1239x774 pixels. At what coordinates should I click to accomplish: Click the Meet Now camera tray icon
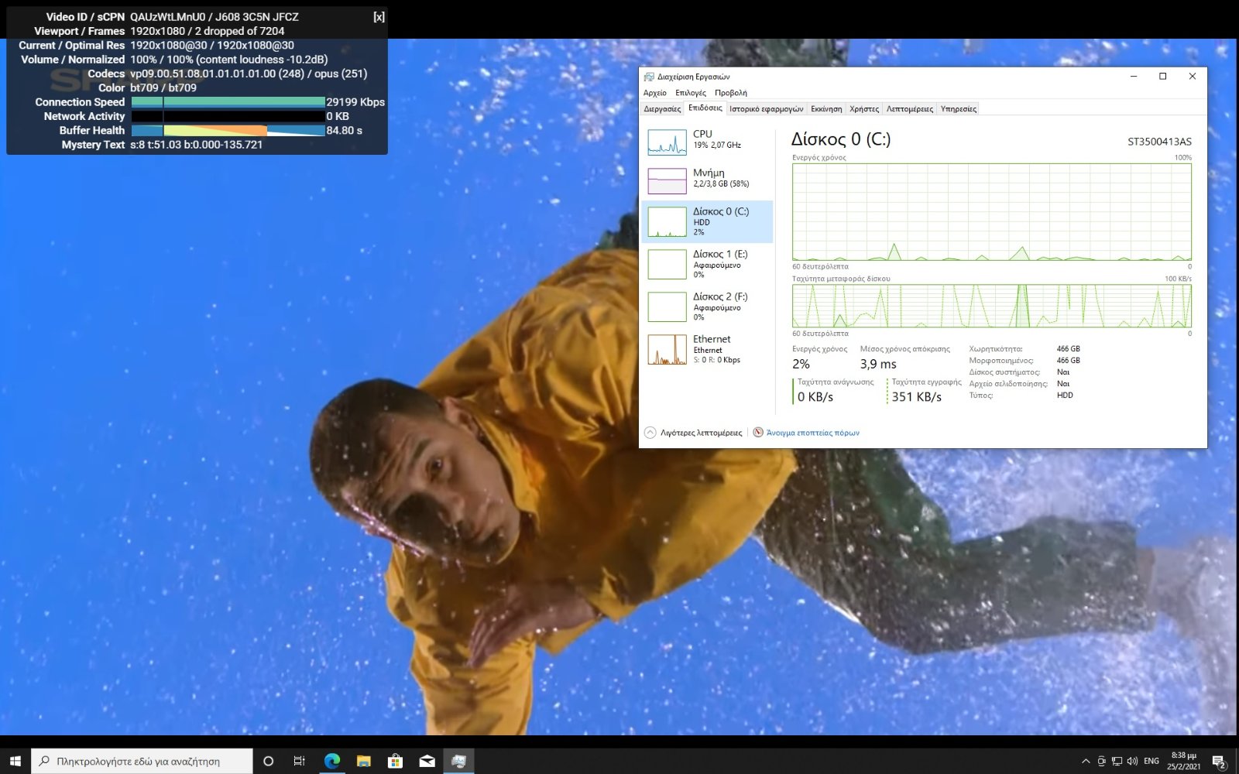pos(1101,761)
